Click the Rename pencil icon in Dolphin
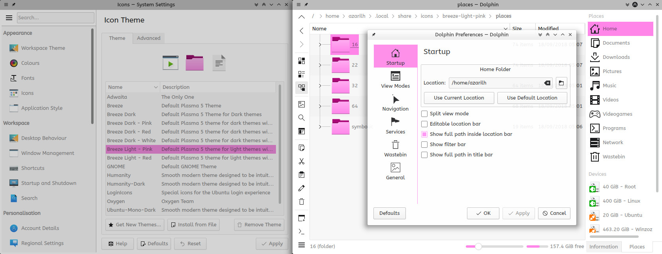The image size is (662, 254). 302,188
